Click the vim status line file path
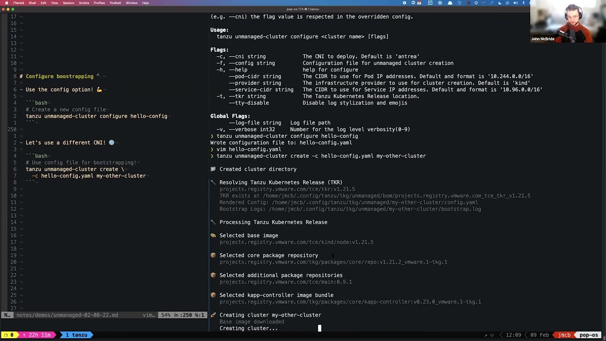Image resolution: width=606 pixels, height=341 pixels. 67,315
